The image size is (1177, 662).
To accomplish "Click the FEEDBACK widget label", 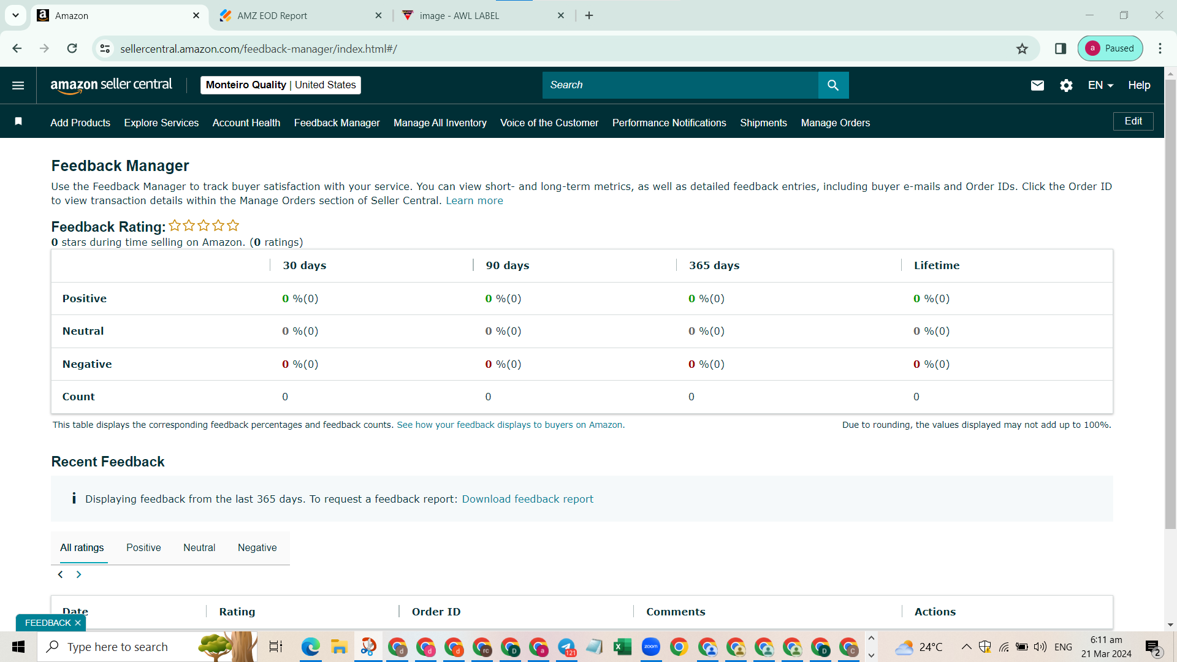I will 48,623.
